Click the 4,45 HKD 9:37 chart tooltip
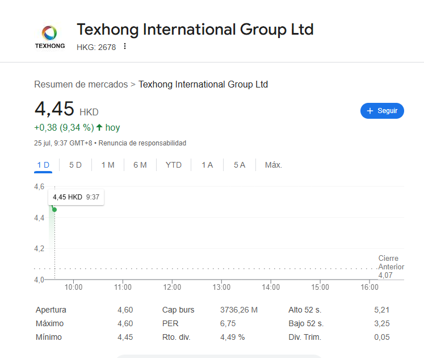This screenshot has width=424, height=358. point(76,197)
